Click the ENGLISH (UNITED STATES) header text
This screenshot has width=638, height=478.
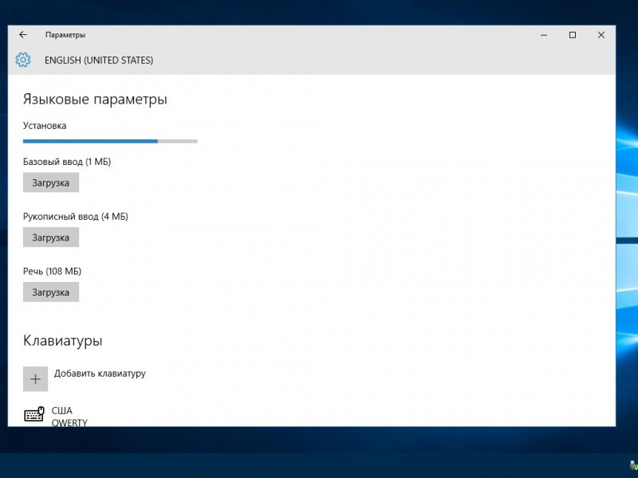(x=99, y=61)
